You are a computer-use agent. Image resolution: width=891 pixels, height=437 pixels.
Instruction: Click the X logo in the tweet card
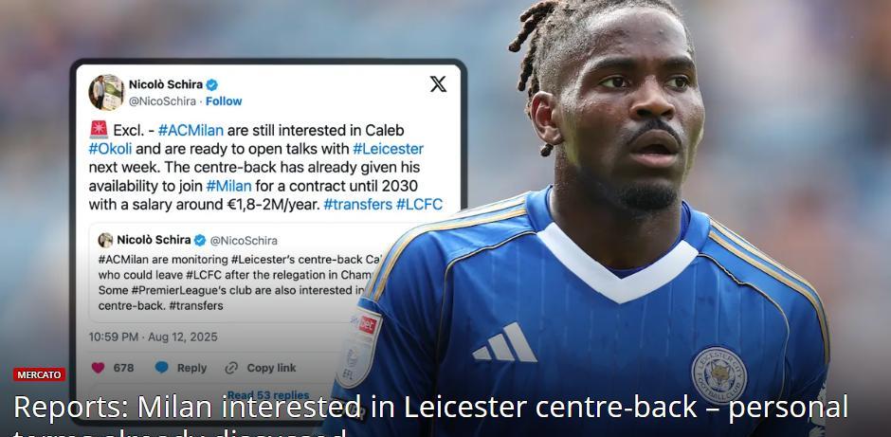coord(438,84)
